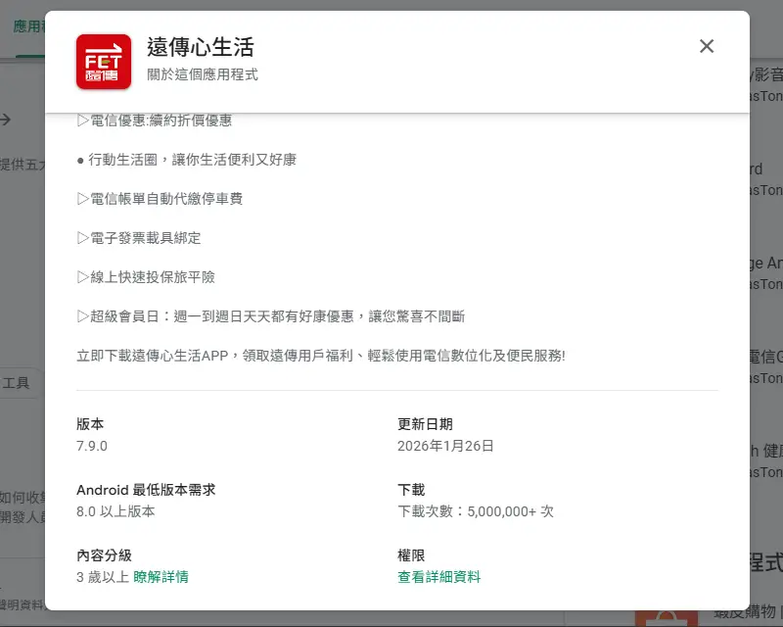This screenshot has width=783, height=627.
Task: Click the 內容分級 heading
Action: pos(104,555)
